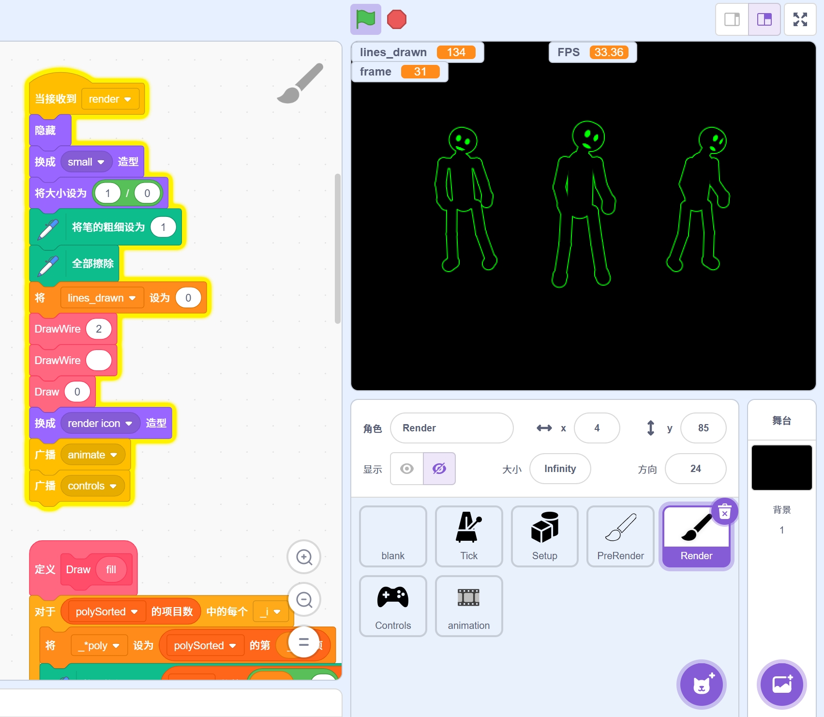Hide the sprite using crossed-eye toggle
Image resolution: width=824 pixels, height=717 pixels.
[x=439, y=469]
